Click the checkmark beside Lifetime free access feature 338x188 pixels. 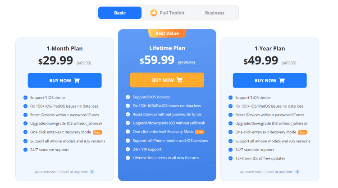(x=128, y=158)
